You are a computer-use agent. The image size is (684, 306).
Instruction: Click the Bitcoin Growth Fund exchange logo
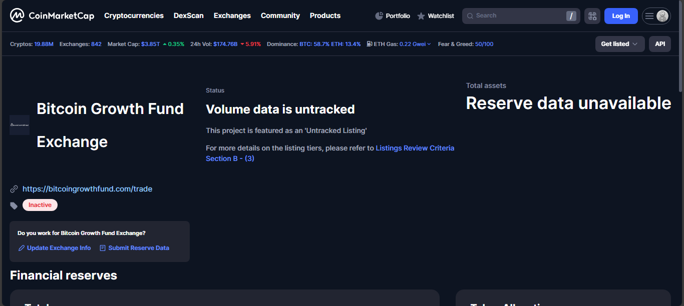(20, 125)
